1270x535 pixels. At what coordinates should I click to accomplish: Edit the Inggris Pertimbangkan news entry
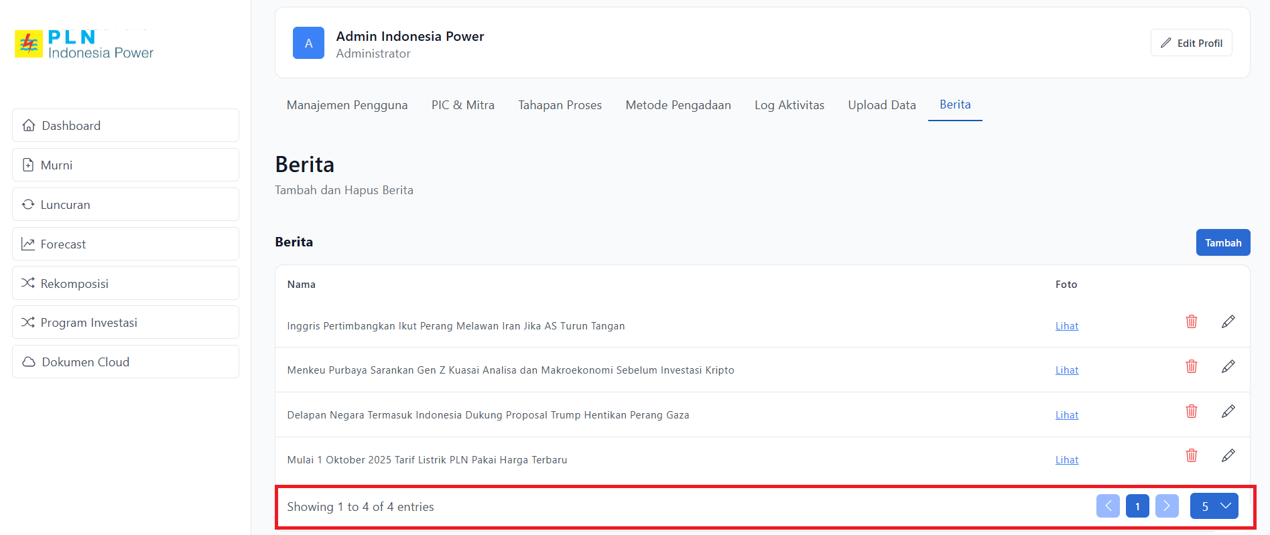pos(1228,322)
